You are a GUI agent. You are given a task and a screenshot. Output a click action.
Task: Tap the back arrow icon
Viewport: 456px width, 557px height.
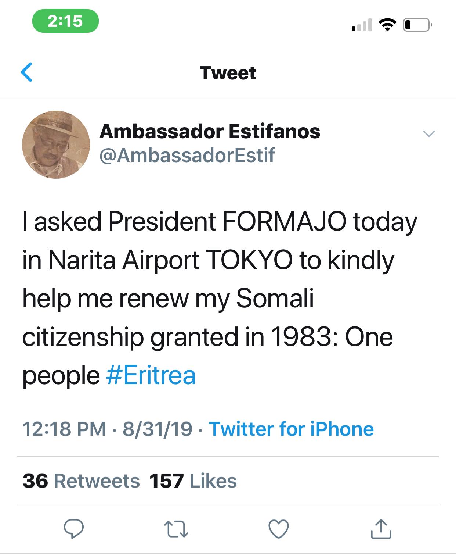(x=27, y=72)
